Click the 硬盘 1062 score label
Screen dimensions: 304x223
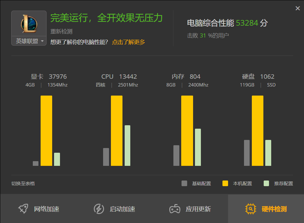click(x=258, y=77)
